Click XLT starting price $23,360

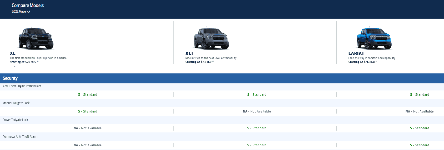pos(198,62)
